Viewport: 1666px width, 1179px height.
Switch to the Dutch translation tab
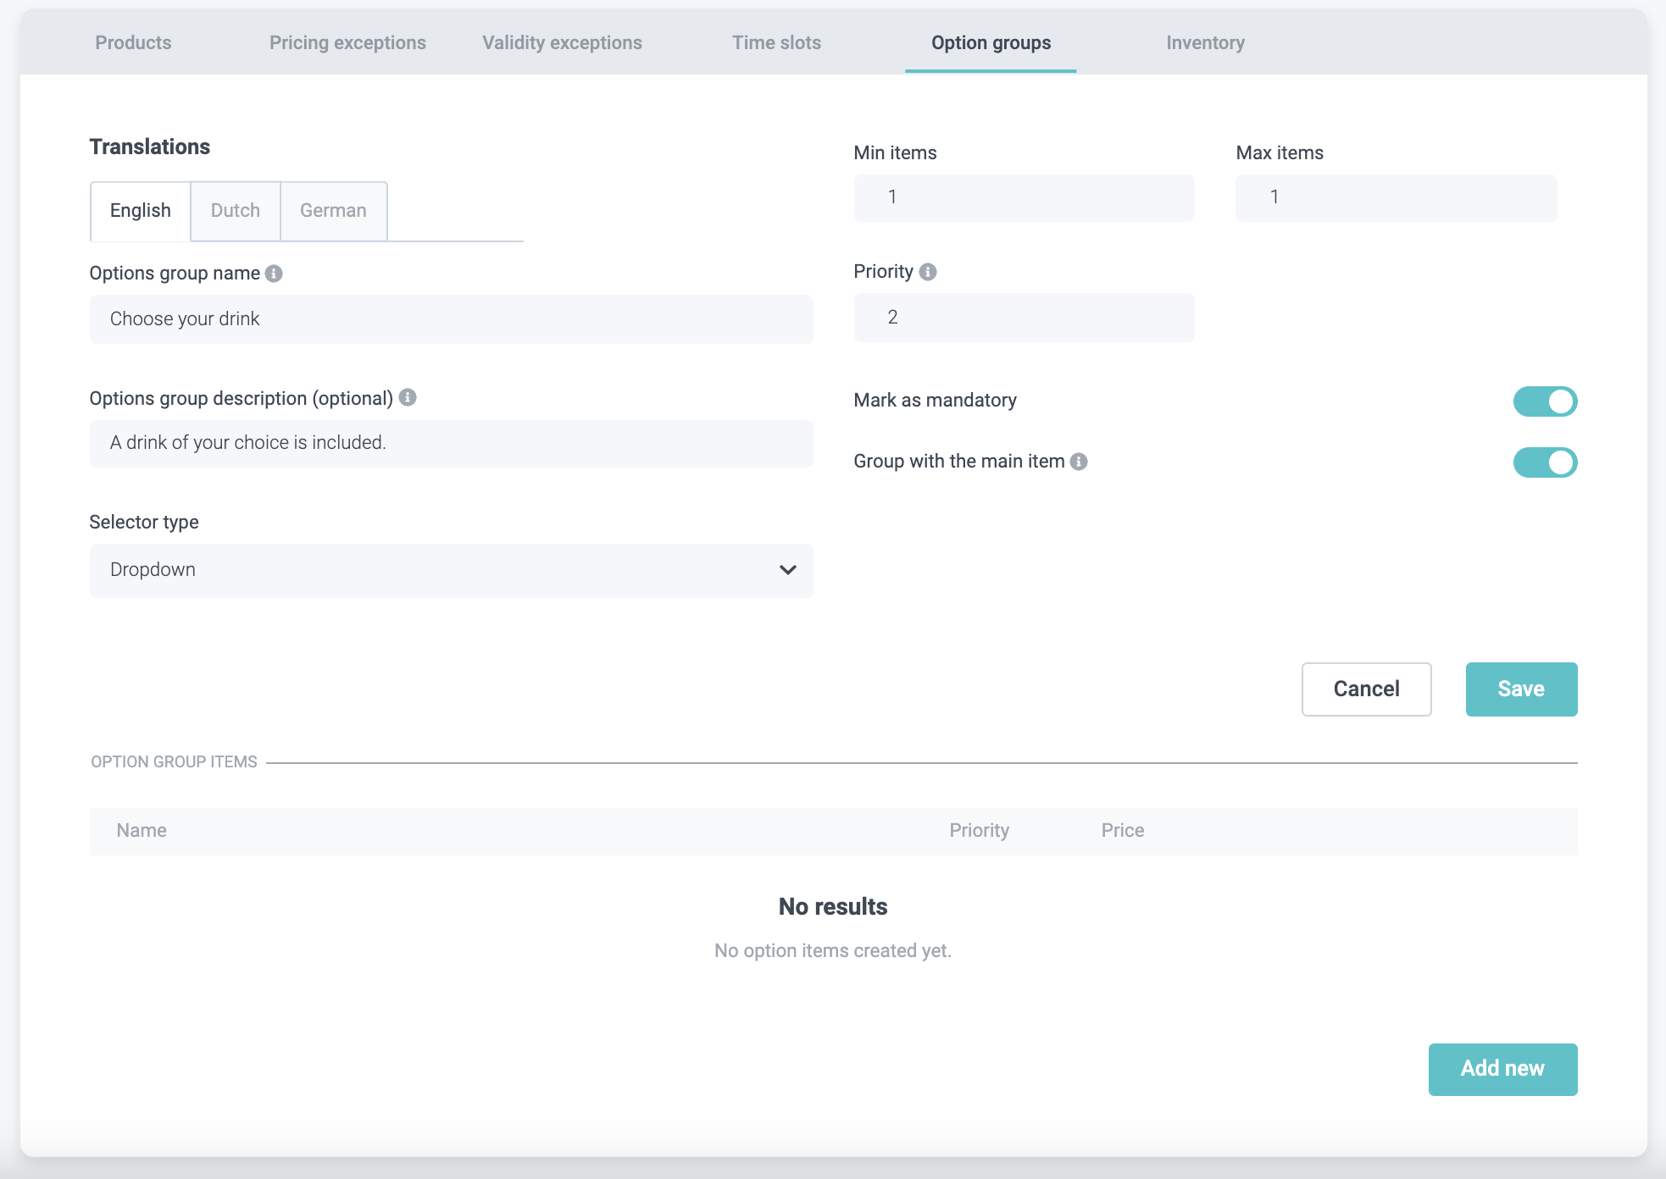point(235,211)
